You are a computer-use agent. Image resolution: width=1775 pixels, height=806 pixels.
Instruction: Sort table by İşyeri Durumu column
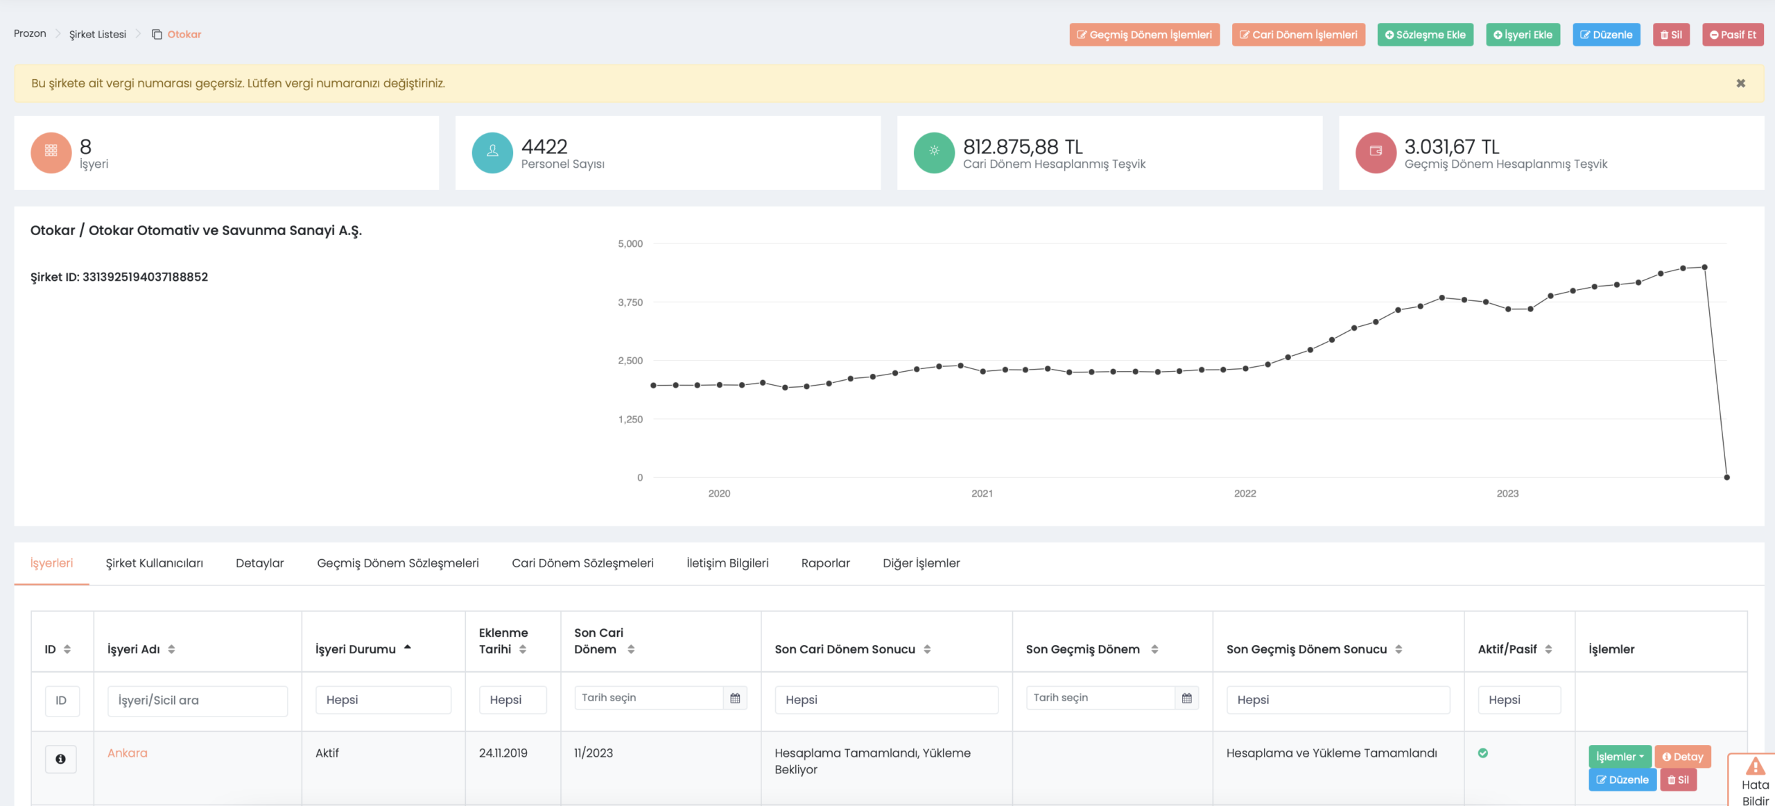(407, 648)
